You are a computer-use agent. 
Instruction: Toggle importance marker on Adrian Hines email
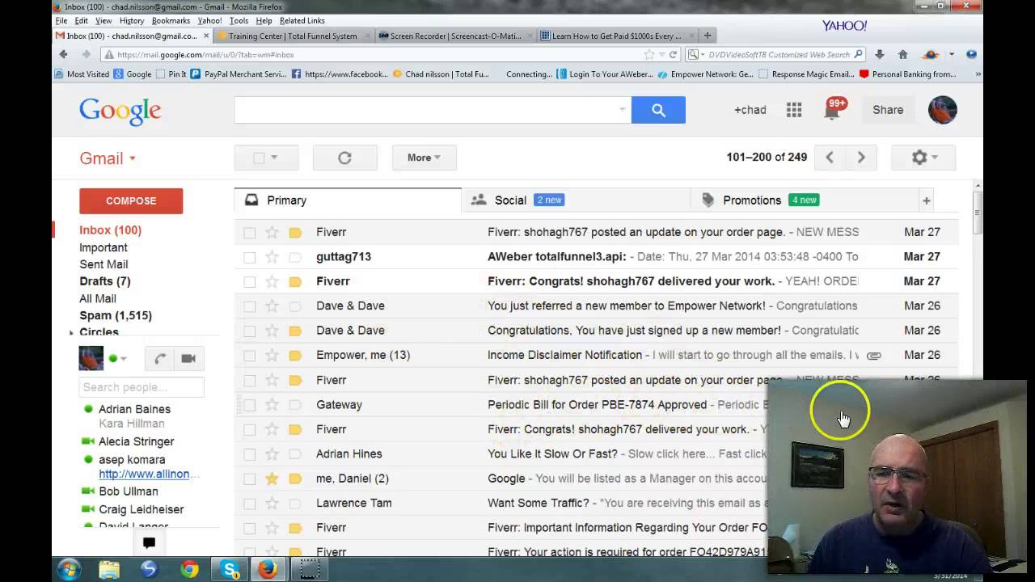coord(295,454)
